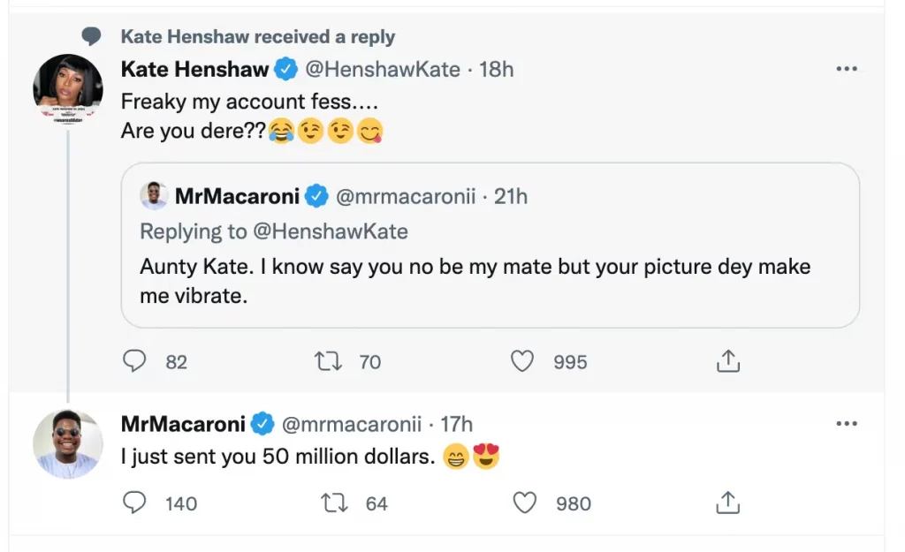Retweet MrMacaroni's tweet with 64 retweets
Screen dimensions: 905x552
[335, 503]
